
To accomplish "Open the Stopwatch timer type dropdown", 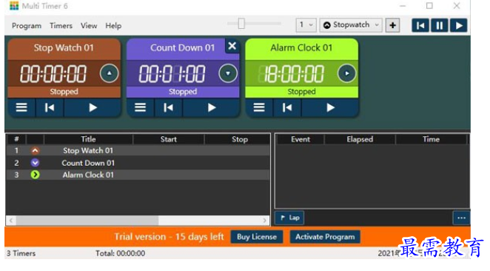I will coord(351,24).
